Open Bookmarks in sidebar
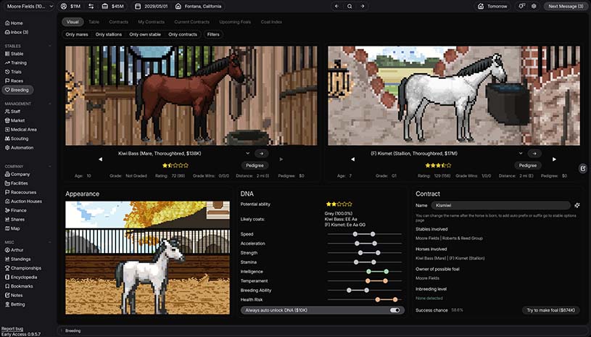This screenshot has height=337, width=591. [19, 286]
